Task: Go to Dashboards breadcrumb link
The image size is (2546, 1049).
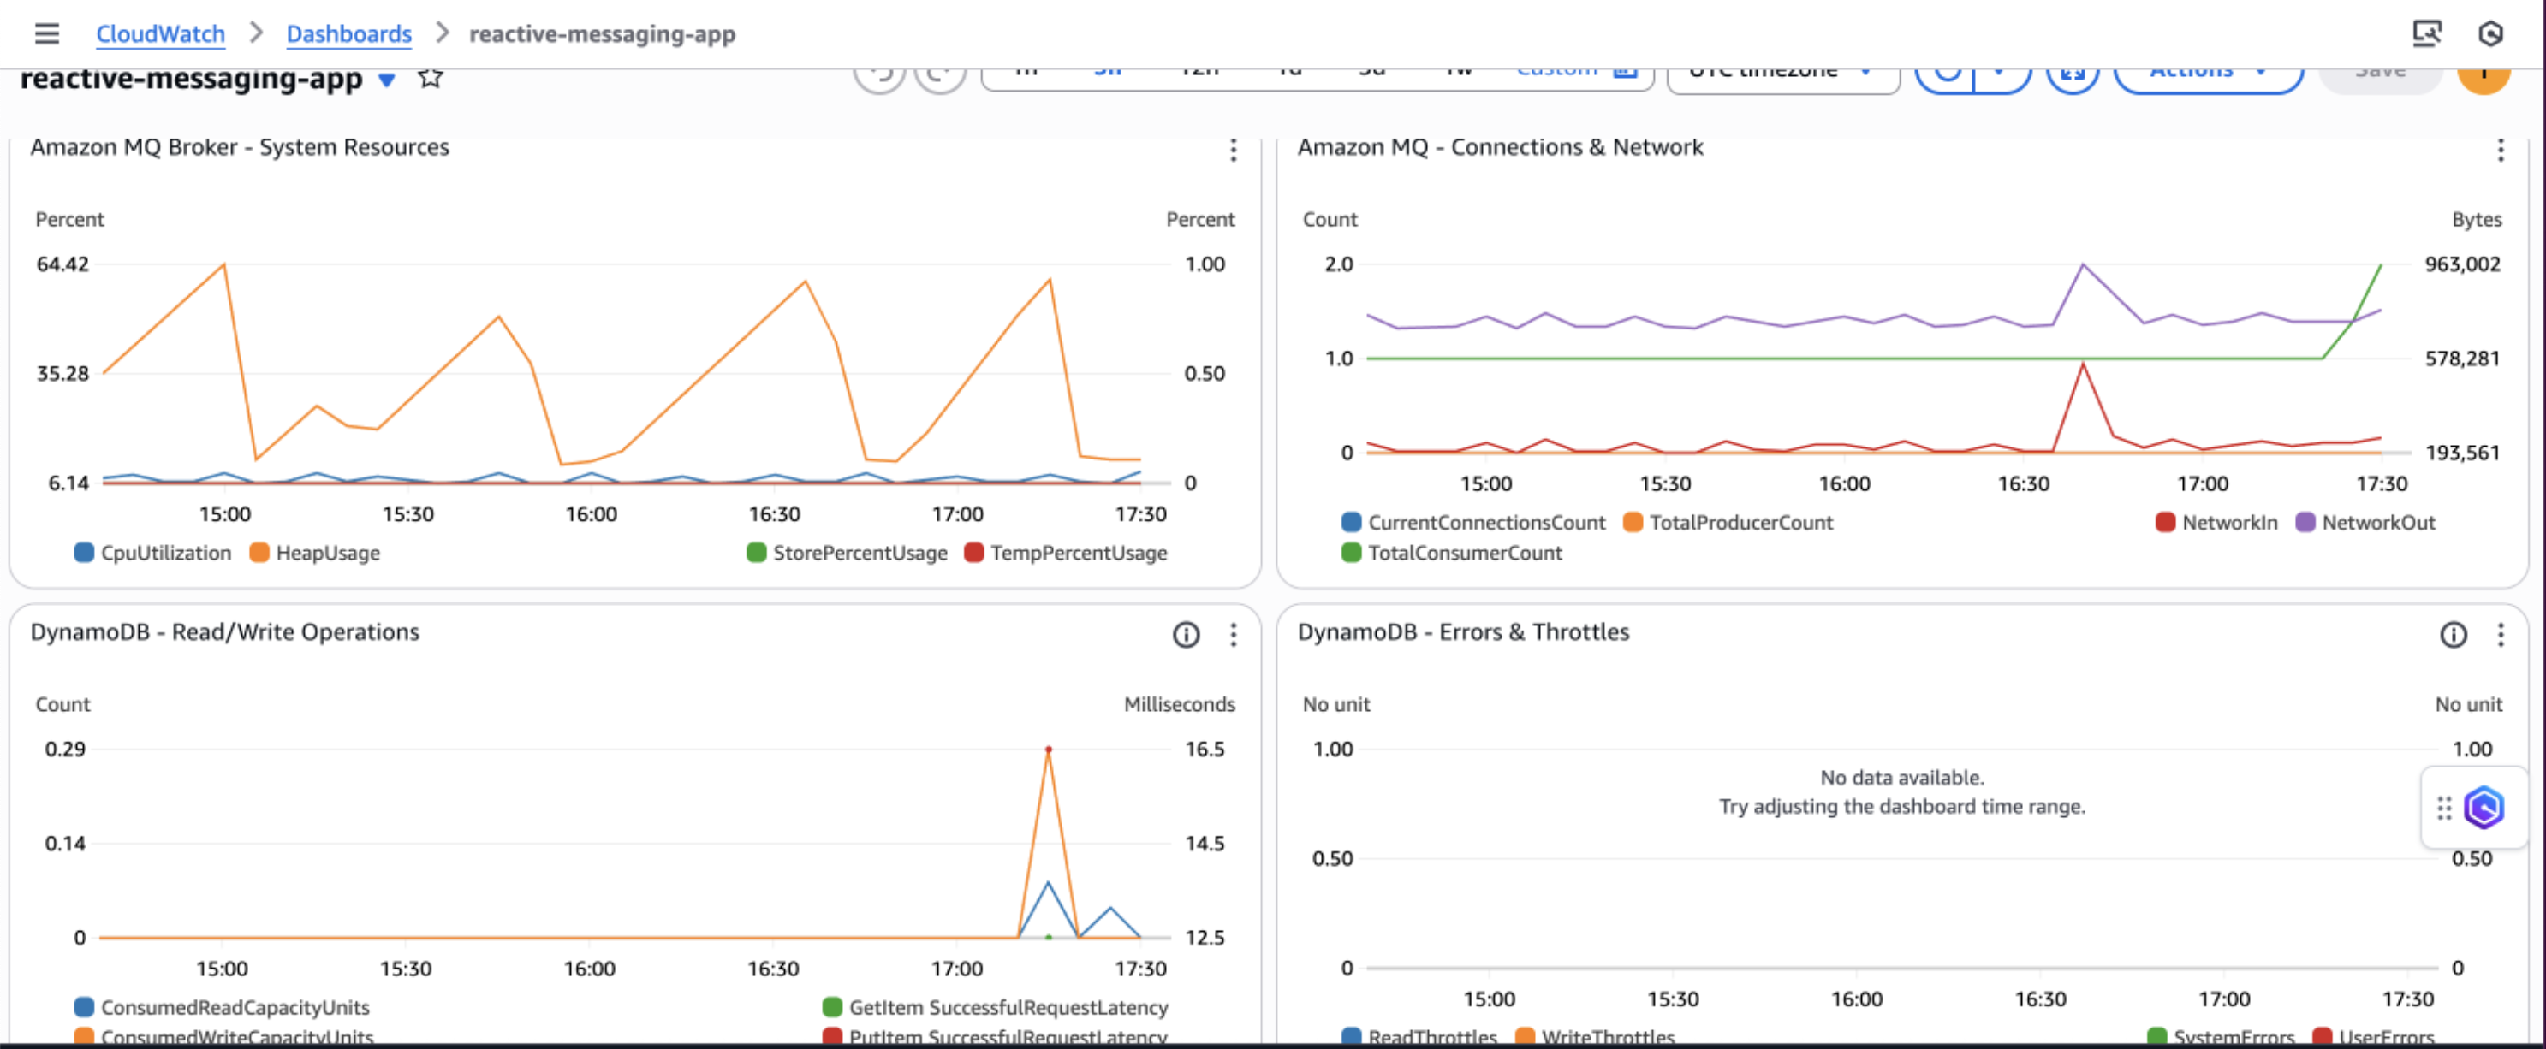Action: (348, 33)
